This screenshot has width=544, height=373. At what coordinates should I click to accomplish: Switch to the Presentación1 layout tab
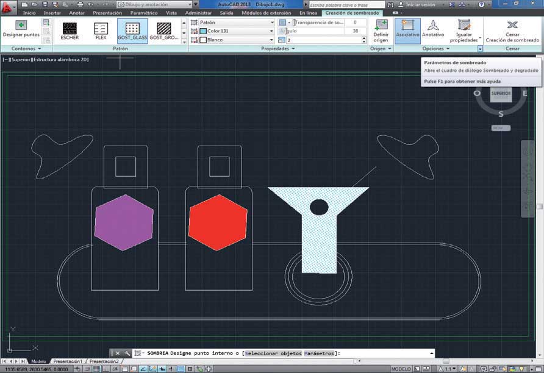[x=68, y=361]
